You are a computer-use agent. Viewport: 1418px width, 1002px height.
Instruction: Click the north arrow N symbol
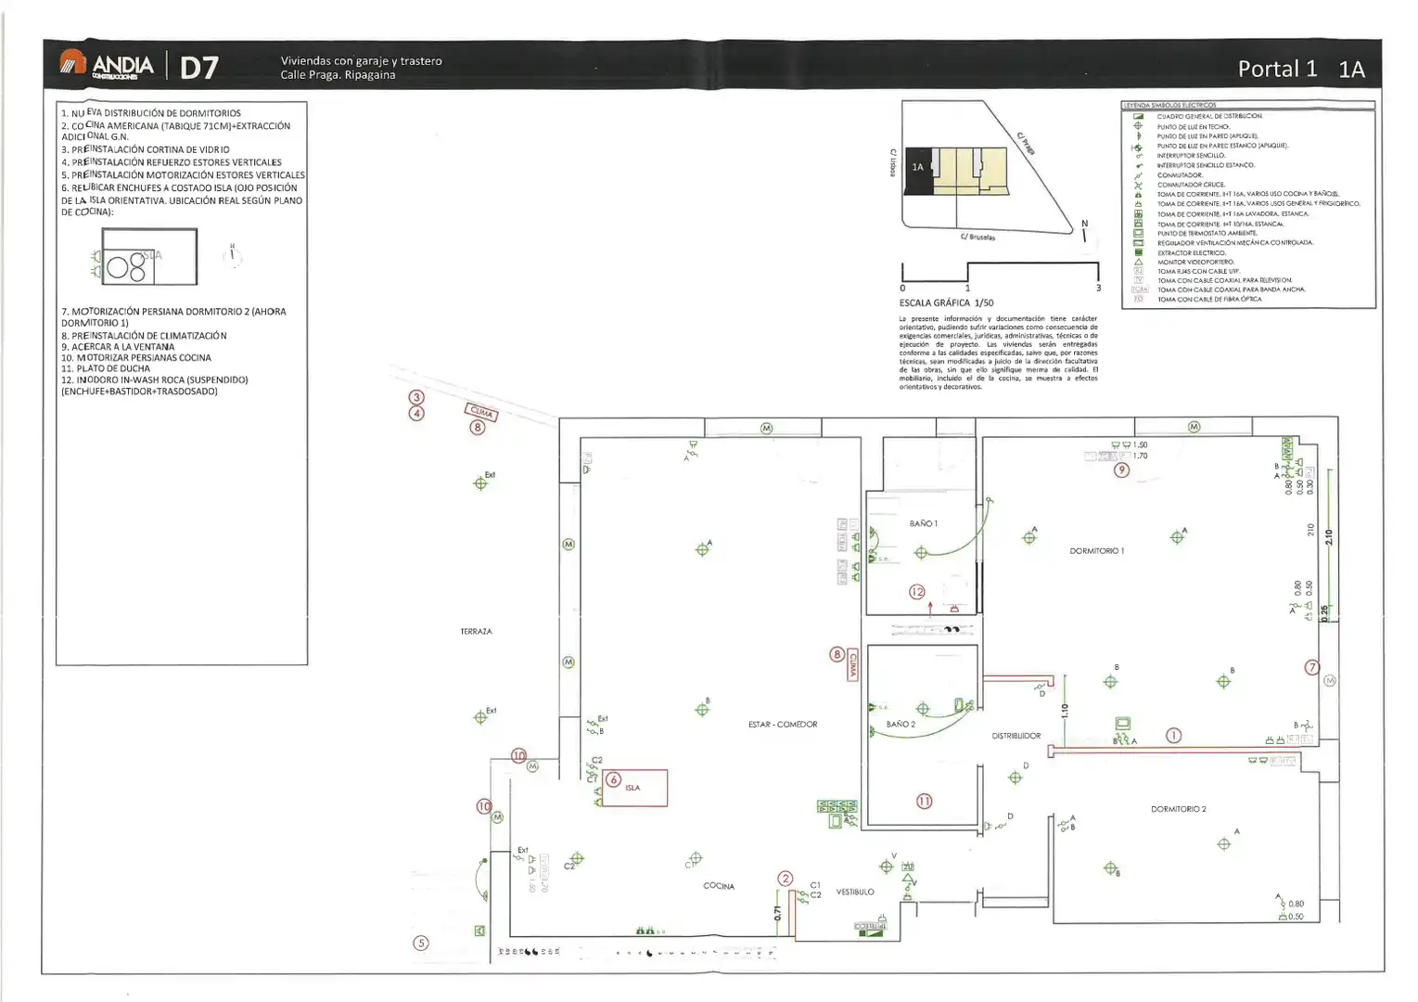coord(1084,230)
